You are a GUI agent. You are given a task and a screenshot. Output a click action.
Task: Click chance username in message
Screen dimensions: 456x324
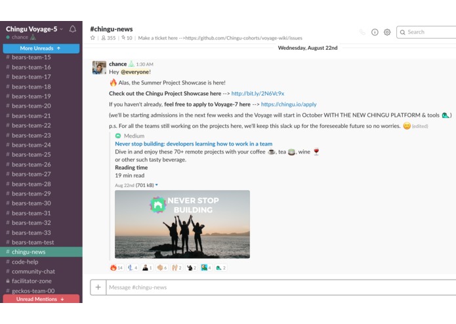118,64
